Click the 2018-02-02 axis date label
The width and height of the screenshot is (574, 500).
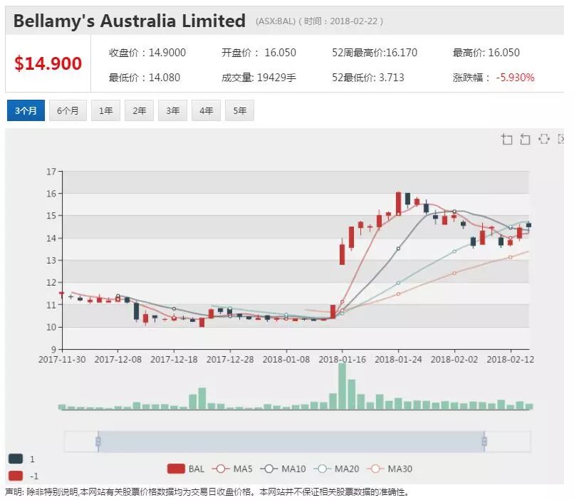[454, 360]
